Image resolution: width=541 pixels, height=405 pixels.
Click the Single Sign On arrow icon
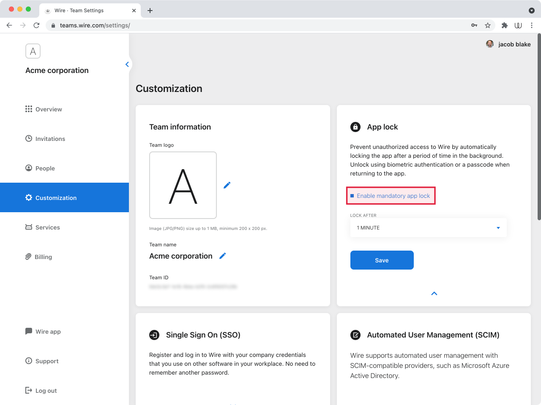154,335
